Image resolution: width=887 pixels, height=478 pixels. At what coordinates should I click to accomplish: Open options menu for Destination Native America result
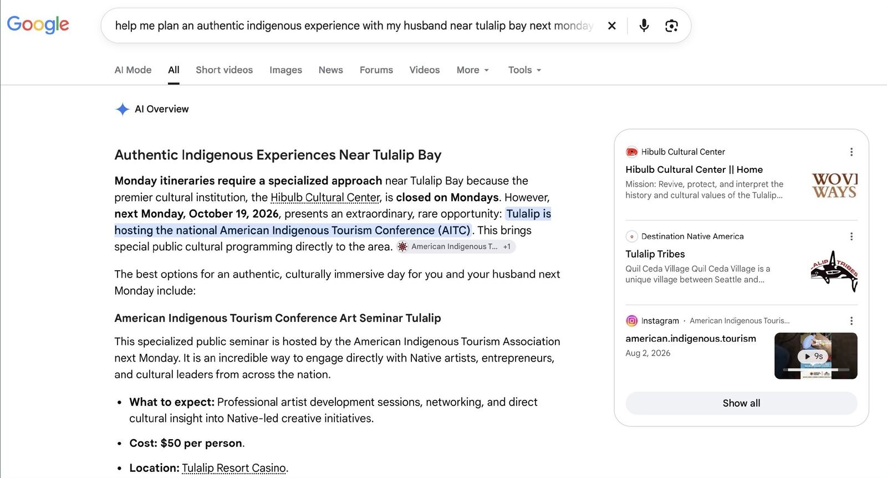click(x=852, y=237)
